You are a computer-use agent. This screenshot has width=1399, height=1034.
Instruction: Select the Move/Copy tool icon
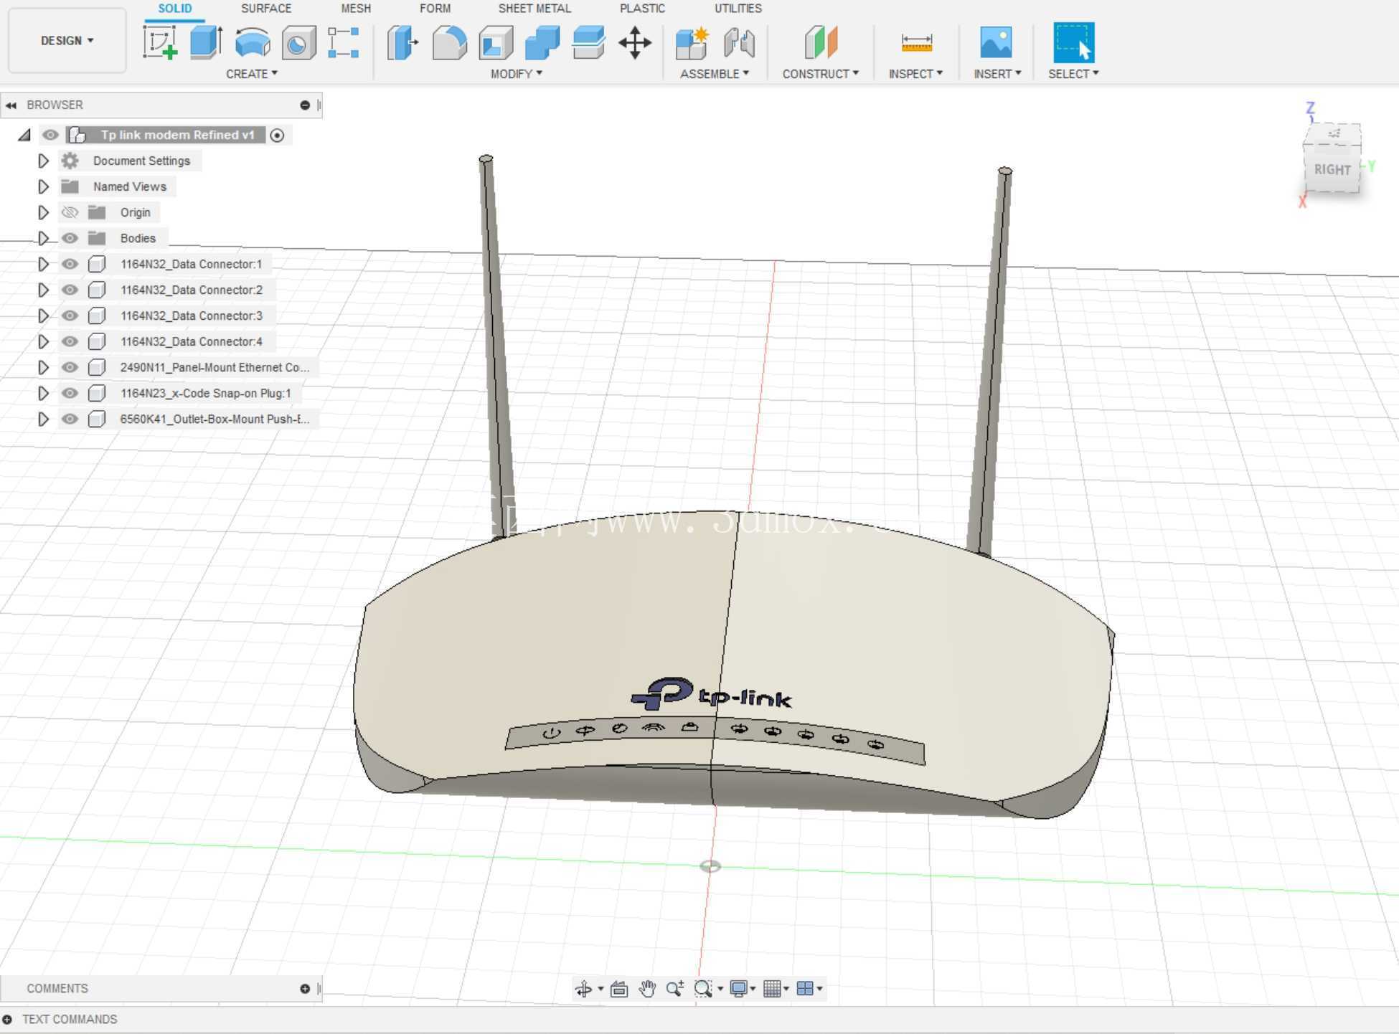pos(635,42)
